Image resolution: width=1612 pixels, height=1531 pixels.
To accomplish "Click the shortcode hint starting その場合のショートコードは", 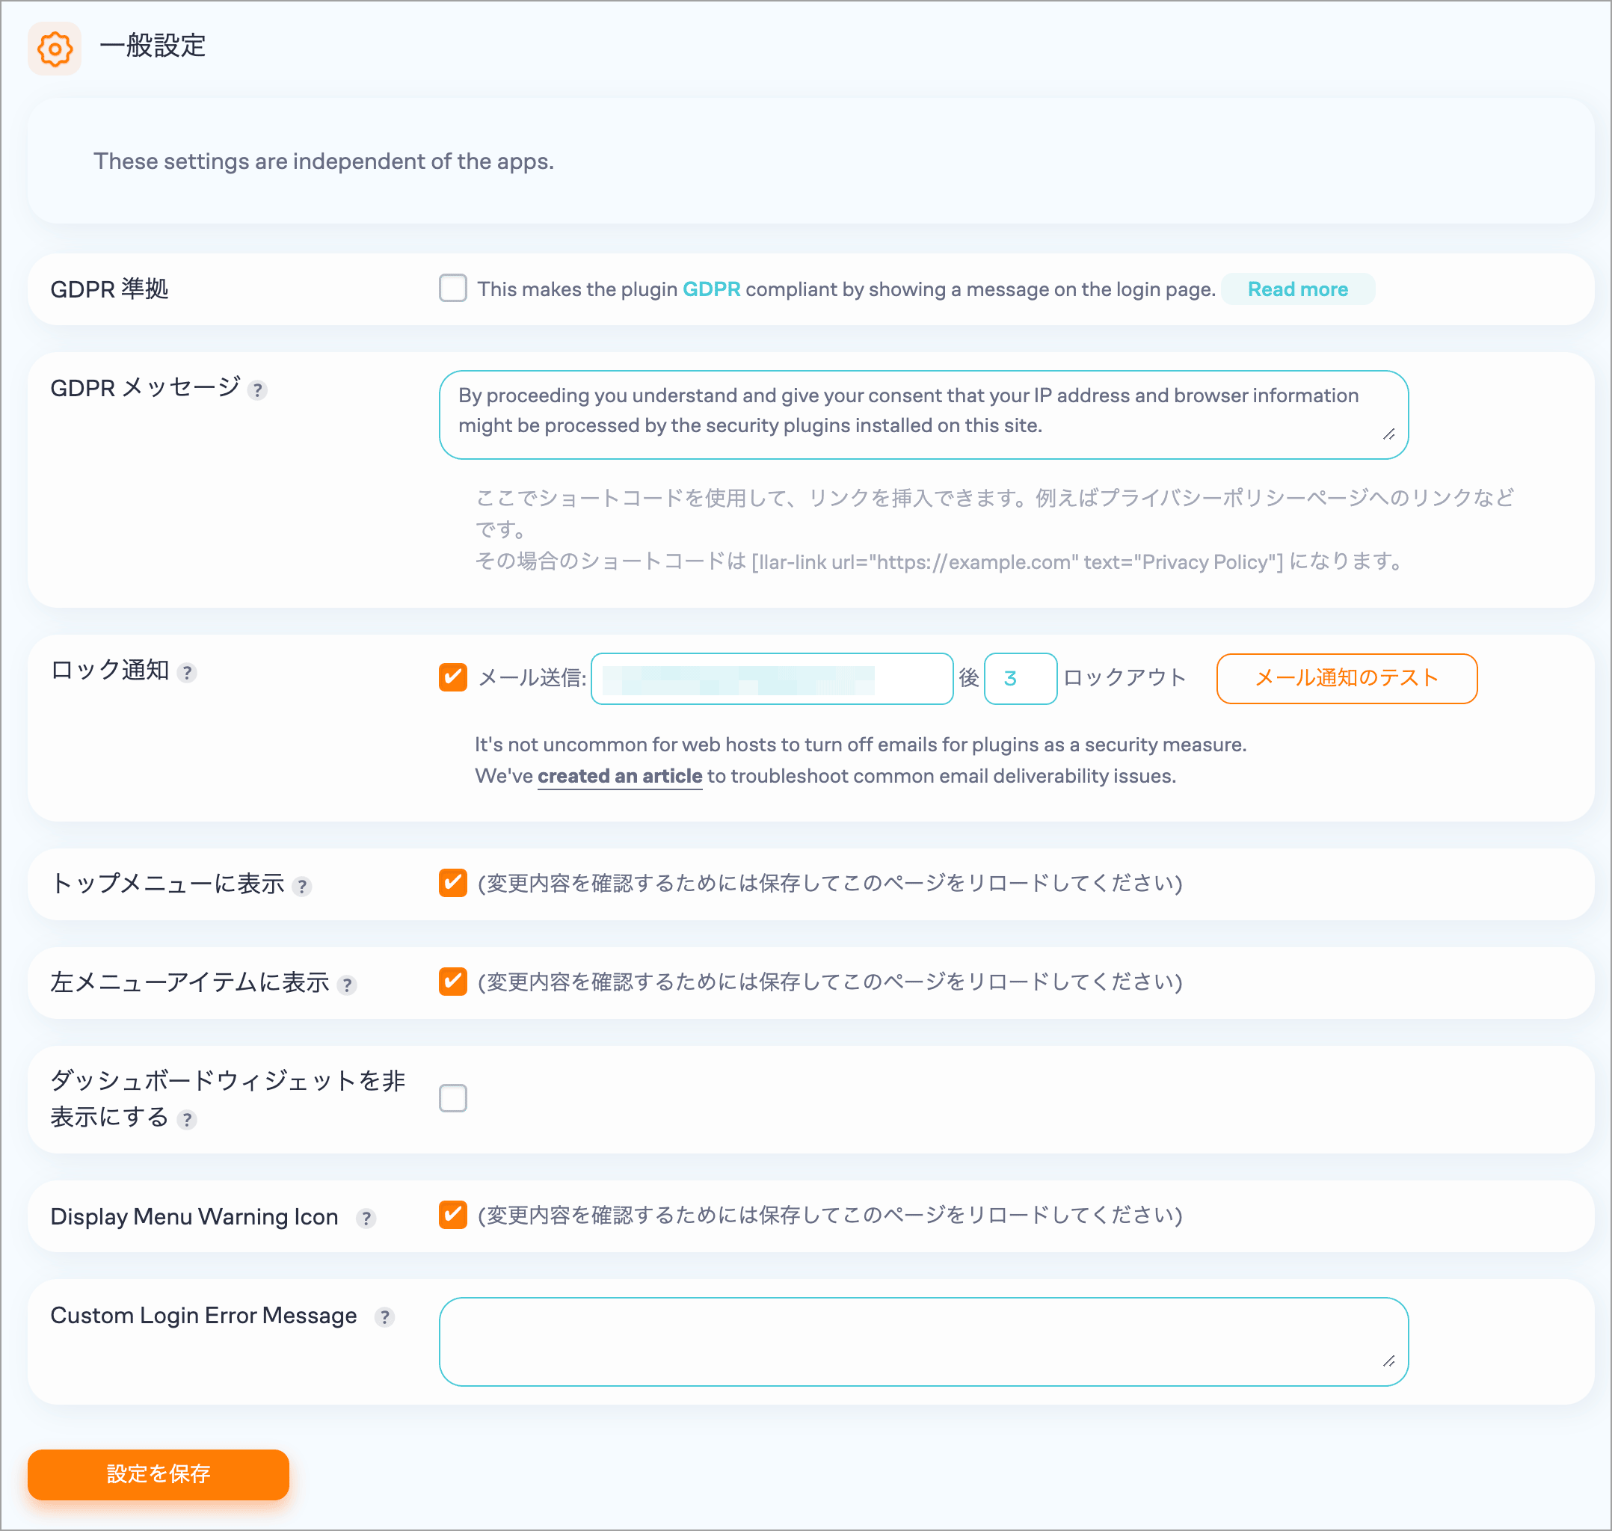I will tap(938, 561).
